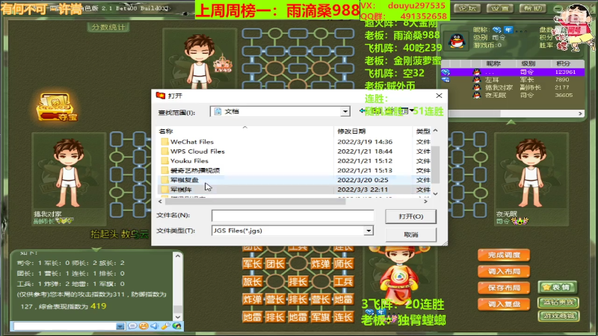
Task: Click the 左耳 player penguin icon
Action: click(x=477, y=80)
